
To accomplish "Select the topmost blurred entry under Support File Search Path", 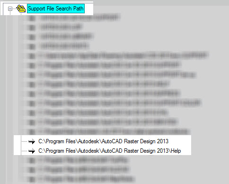I will [x=79, y=17].
